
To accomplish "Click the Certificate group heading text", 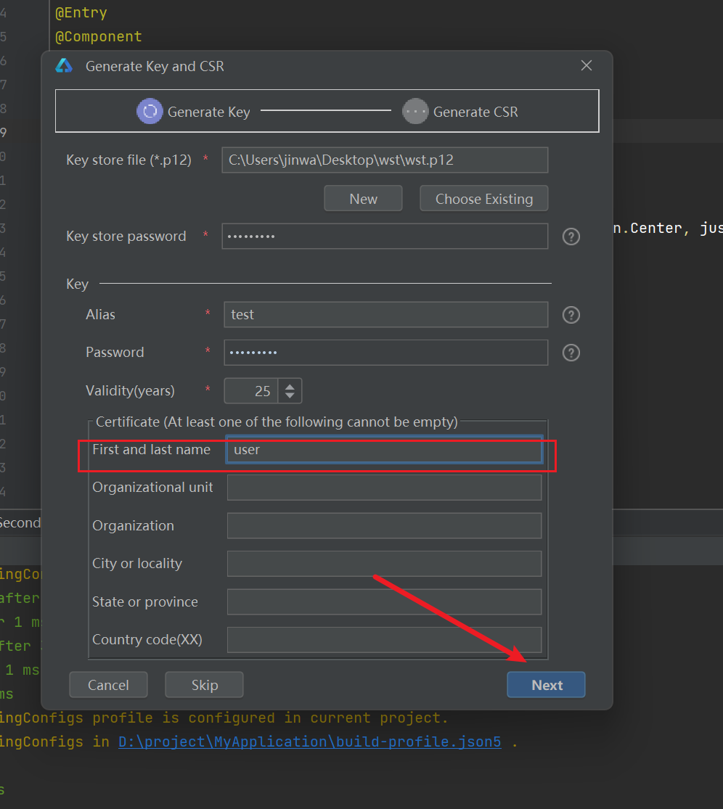I will point(277,422).
